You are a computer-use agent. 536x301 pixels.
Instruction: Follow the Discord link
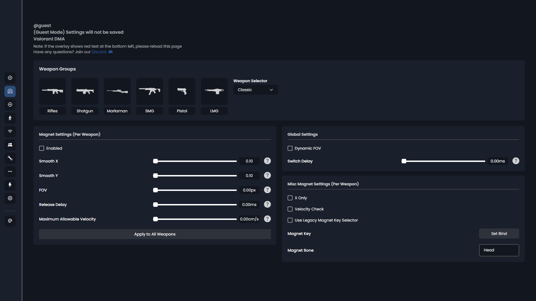coord(99,52)
